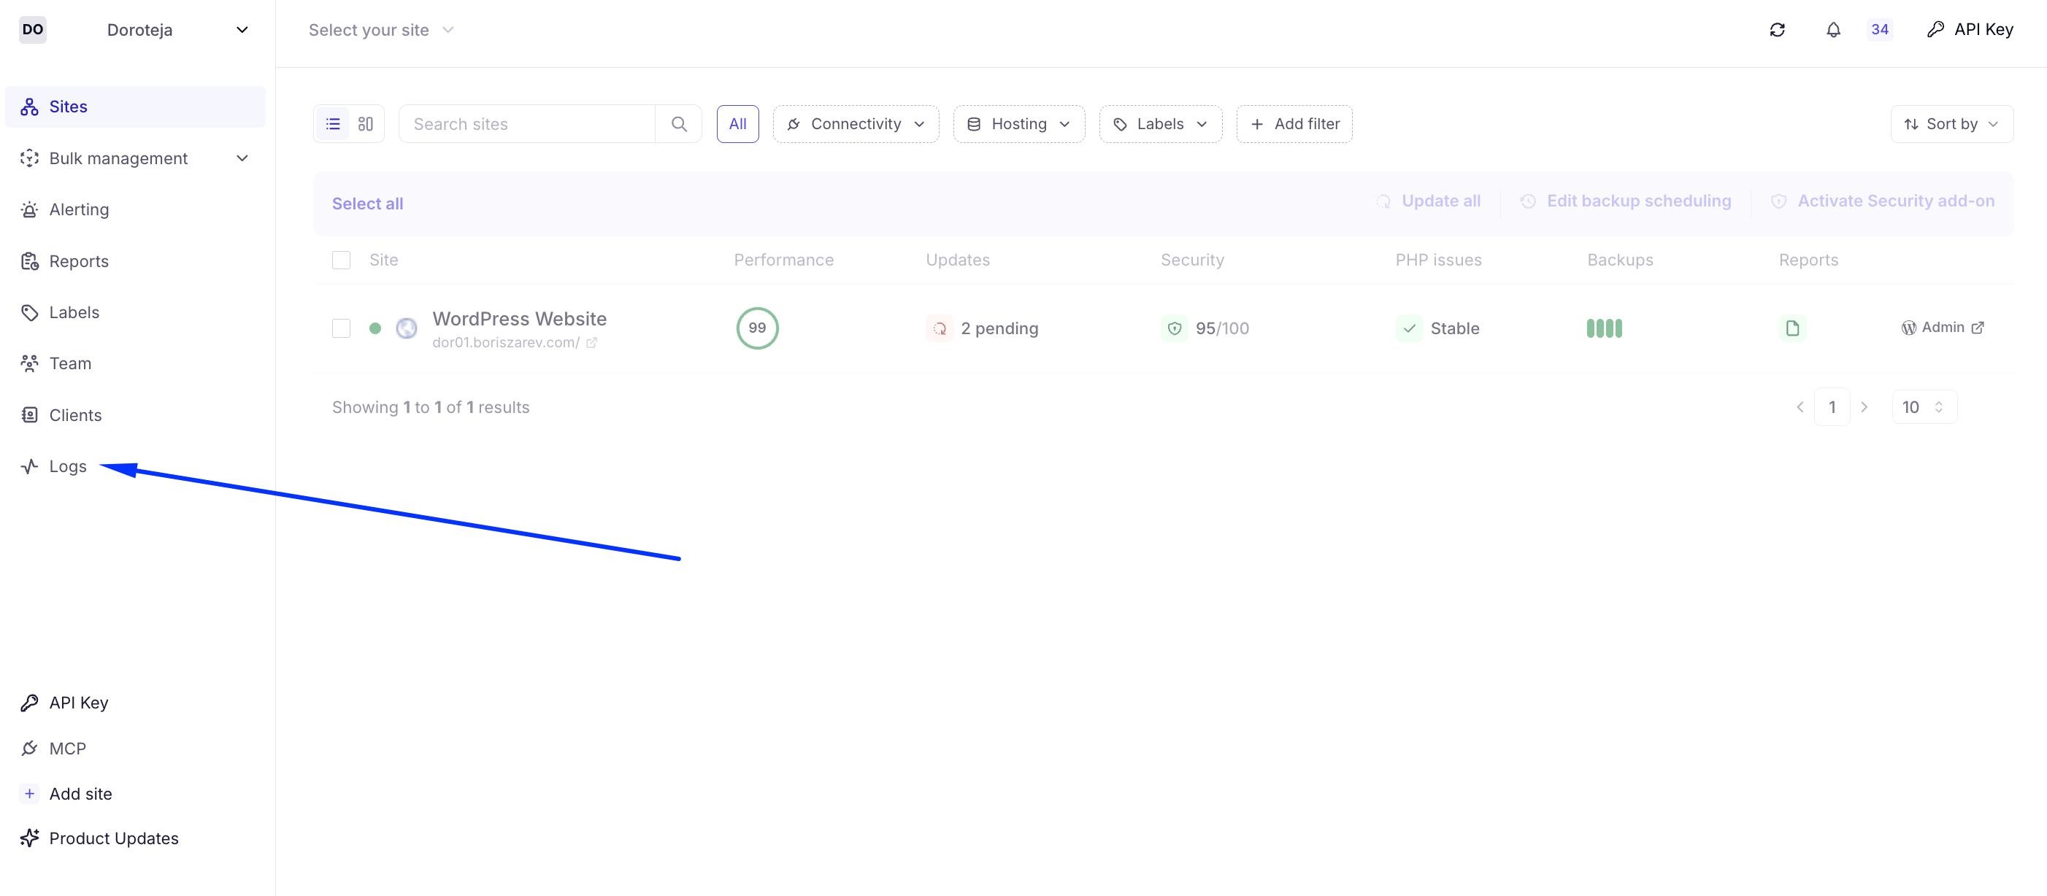
Task: Click the PHP Stable checkmark icon
Action: coord(1409,328)
